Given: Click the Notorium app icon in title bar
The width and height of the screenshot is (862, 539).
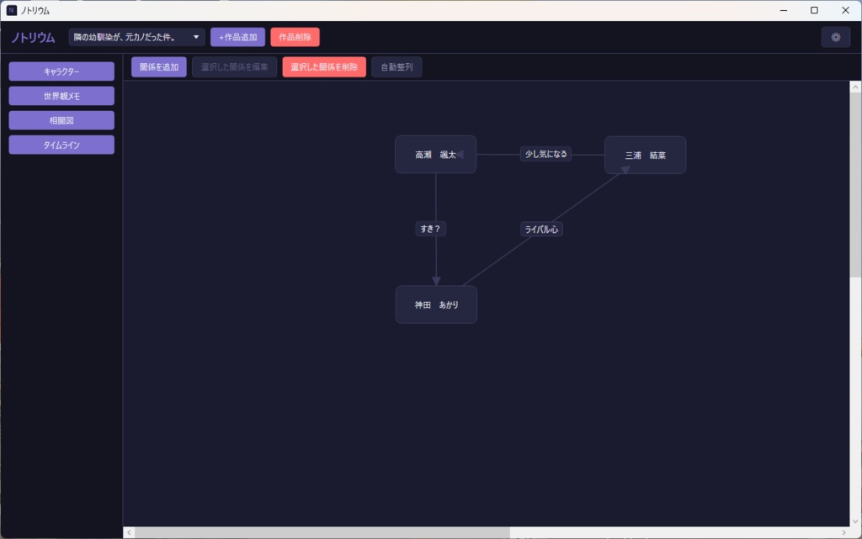Looking at the screenshot, I should pyautogui.click(x=12, y=10).
